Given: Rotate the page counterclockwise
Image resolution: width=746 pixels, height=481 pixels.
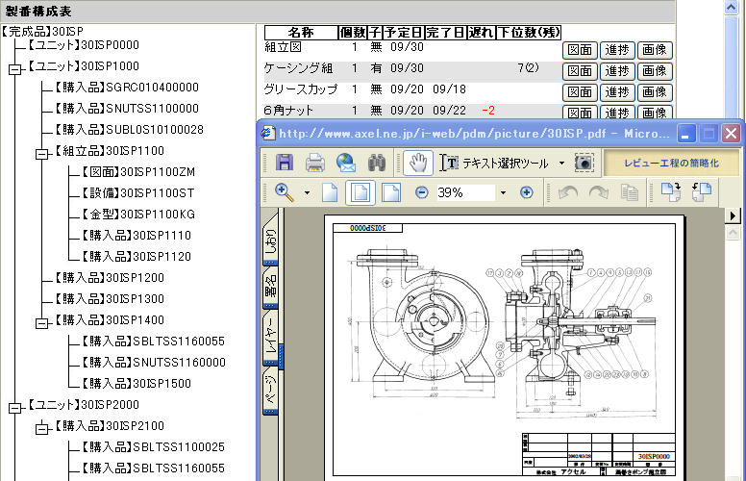Looking at the screenshot, I should (x=568, y=192).
